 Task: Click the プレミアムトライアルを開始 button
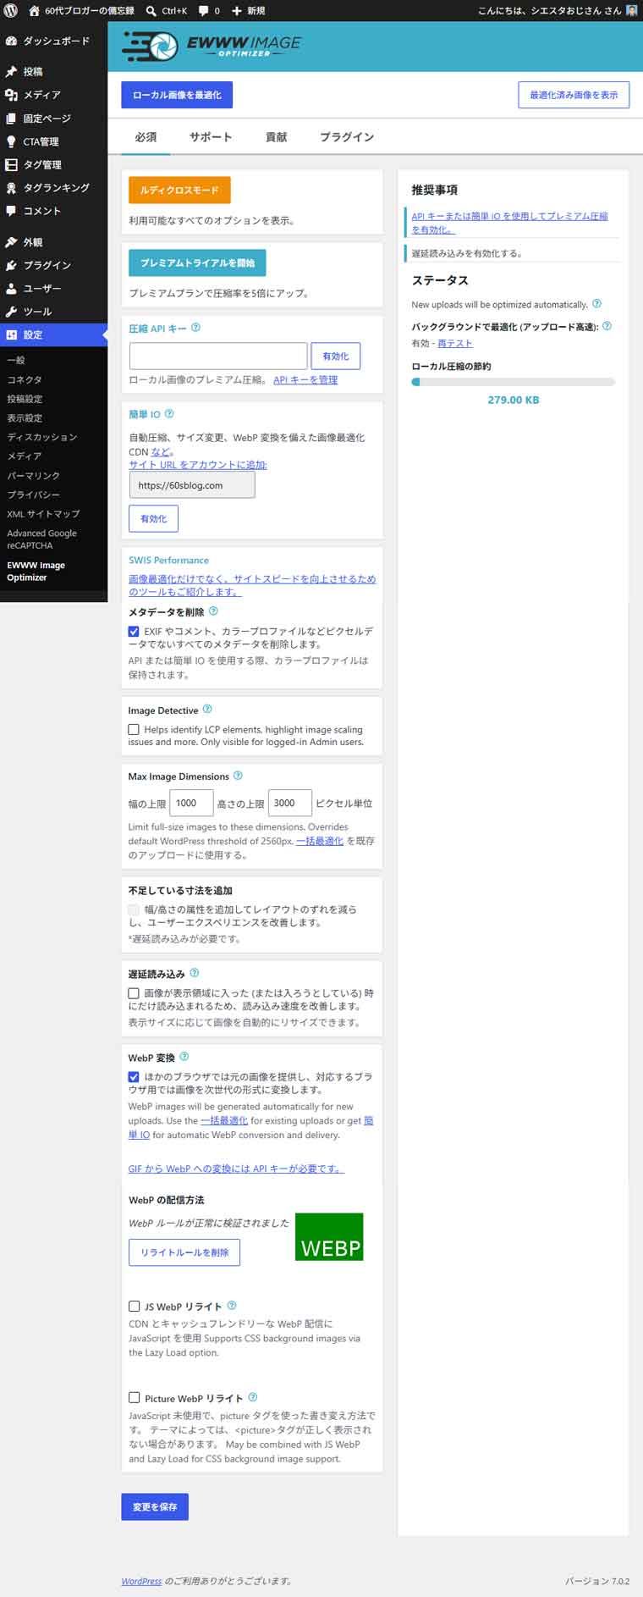click(197, 262)
